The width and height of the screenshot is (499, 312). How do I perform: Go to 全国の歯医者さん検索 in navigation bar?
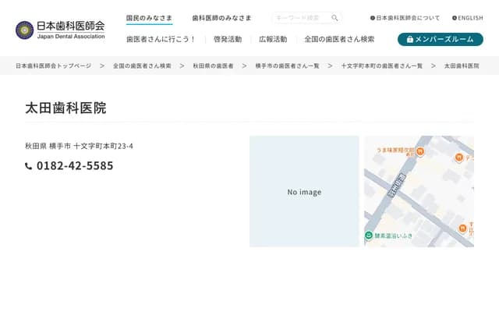tap(339, 39)
